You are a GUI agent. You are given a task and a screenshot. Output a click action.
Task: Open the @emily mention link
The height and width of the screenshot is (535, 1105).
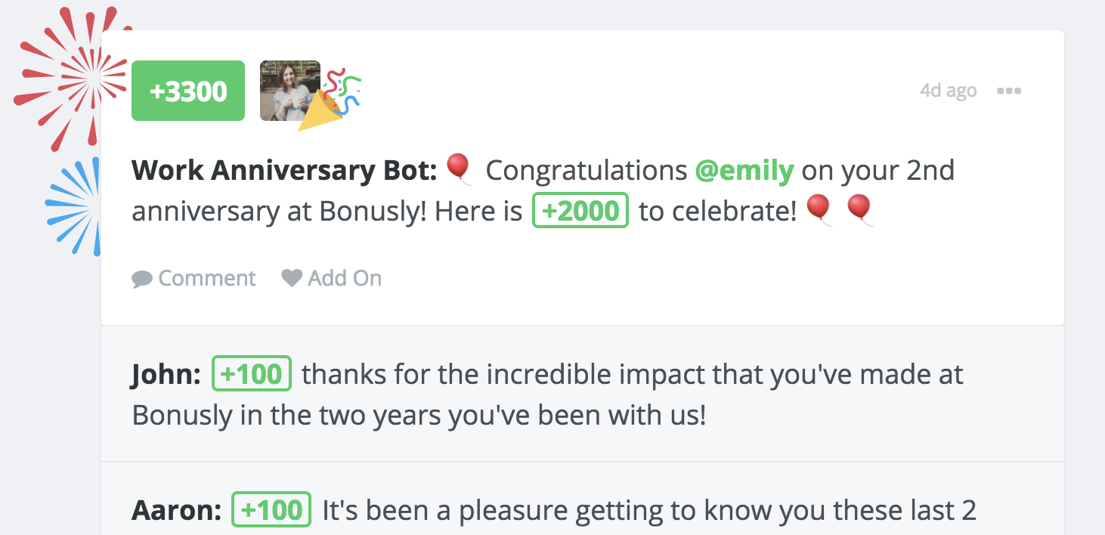[x=744, y=171]
